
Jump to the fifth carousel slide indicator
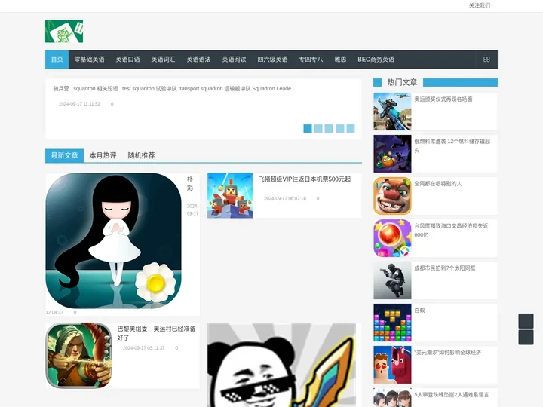(351, 128)
